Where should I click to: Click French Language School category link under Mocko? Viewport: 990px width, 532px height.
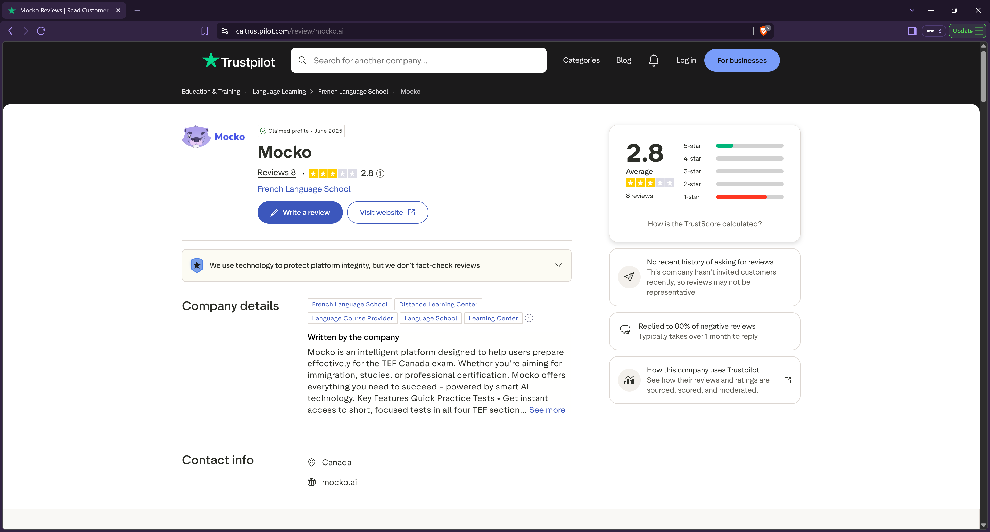[x=304, y=189]
